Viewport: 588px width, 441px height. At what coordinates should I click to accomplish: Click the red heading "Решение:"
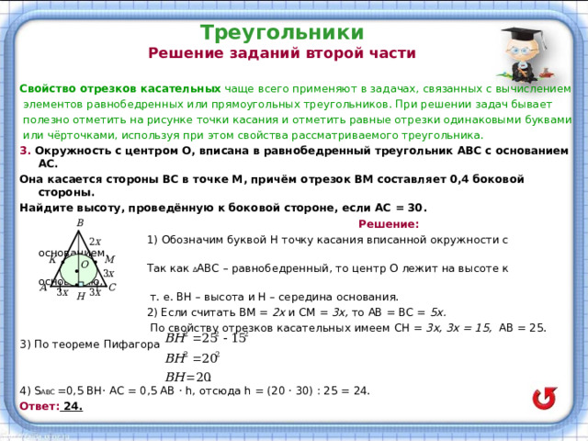point(389,224)
